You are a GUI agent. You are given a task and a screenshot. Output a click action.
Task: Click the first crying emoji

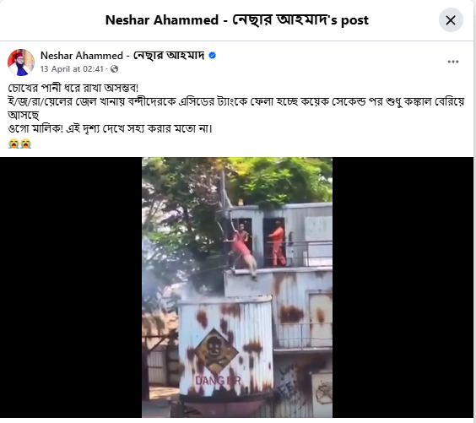[14, 144]
